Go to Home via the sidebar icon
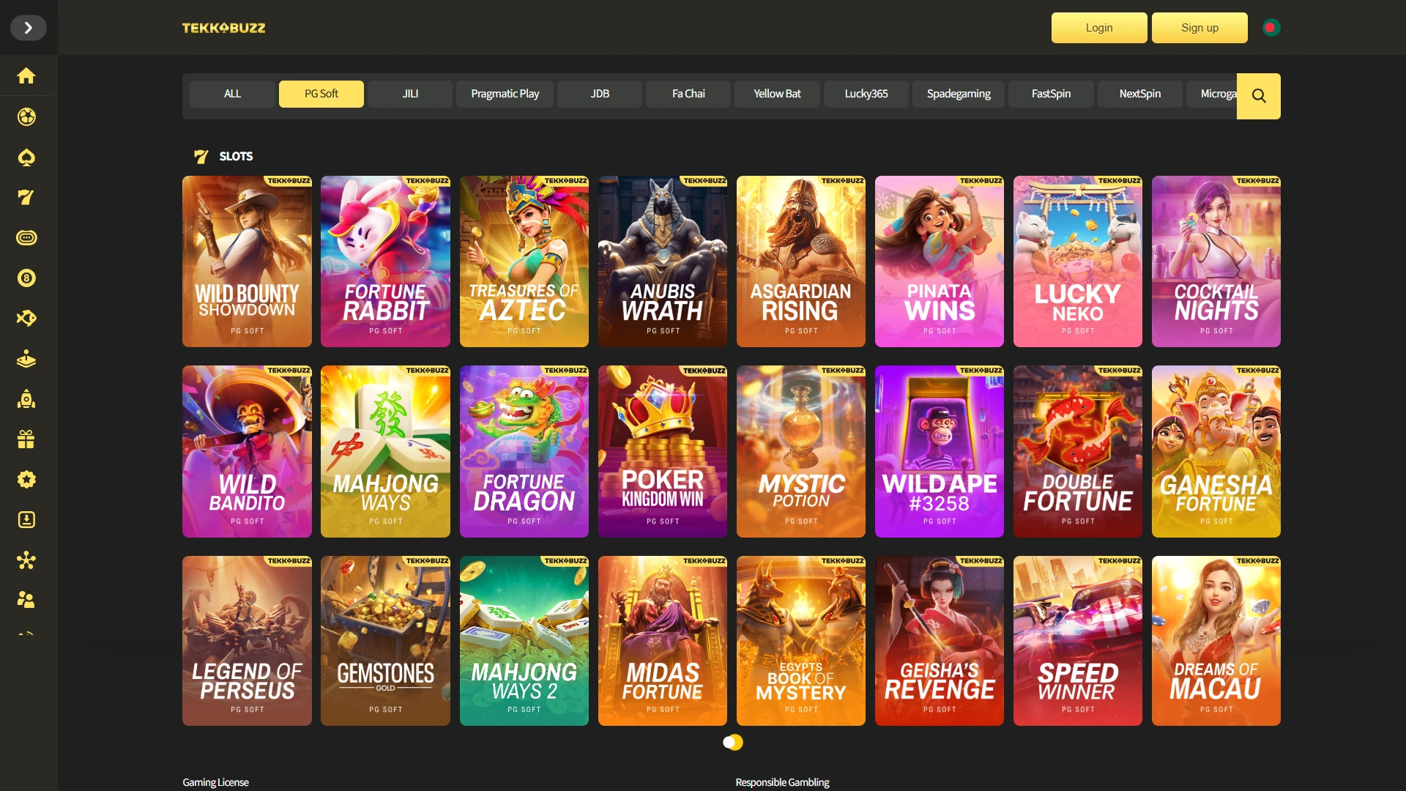This screenshot has height=791, width=1406. pos(26,76)
